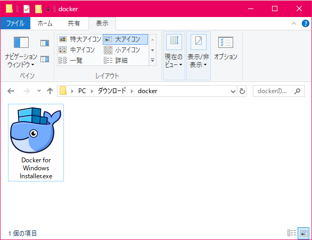The height and width of the screenshot is (240, 312).
Task: Select Docker for Windows Installer.exe
Action: (x=36, y=143)
